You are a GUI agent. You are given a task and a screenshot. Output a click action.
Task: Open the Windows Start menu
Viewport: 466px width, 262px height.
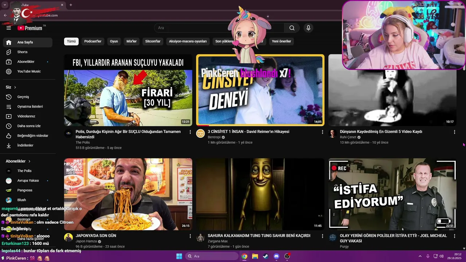pyautogui.click(x=179, y=257)
